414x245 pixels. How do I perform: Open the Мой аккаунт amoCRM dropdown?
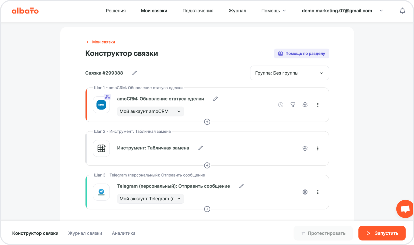pyautogui.click(x=150, y=112)
